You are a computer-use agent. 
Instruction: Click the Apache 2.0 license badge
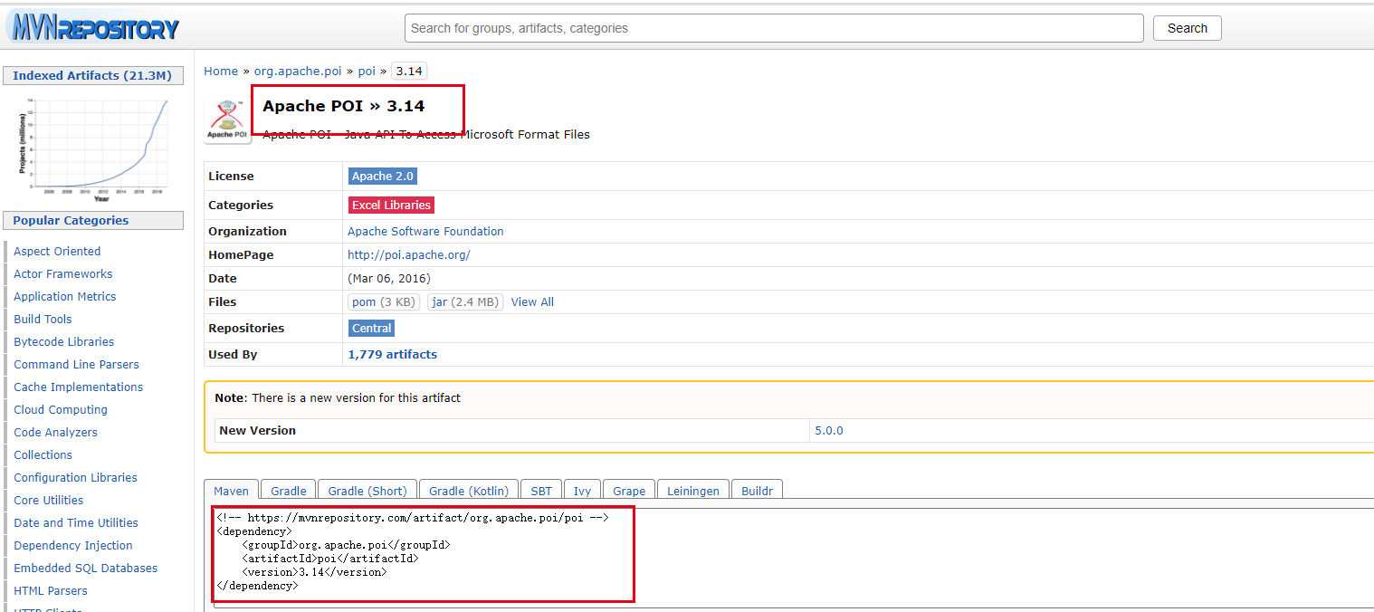(x=383, y=177)
